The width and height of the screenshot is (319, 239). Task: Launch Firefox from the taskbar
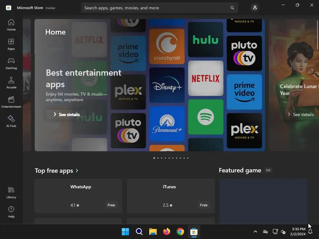pyautogui.click(x=167, y=232)
